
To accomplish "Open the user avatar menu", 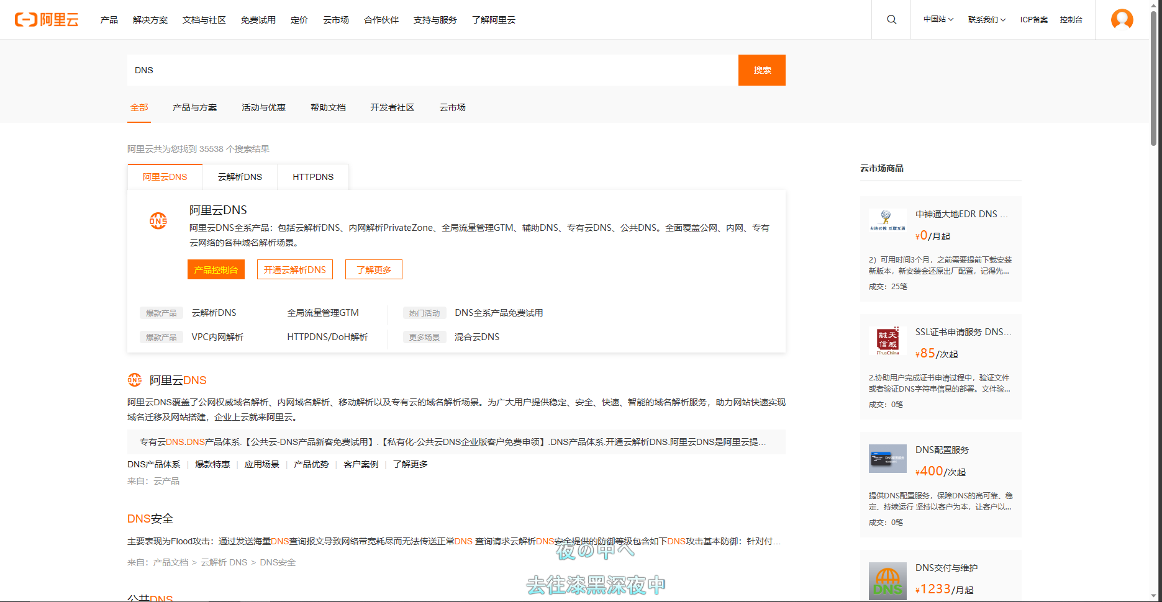I will click(x=1122, y=19).
